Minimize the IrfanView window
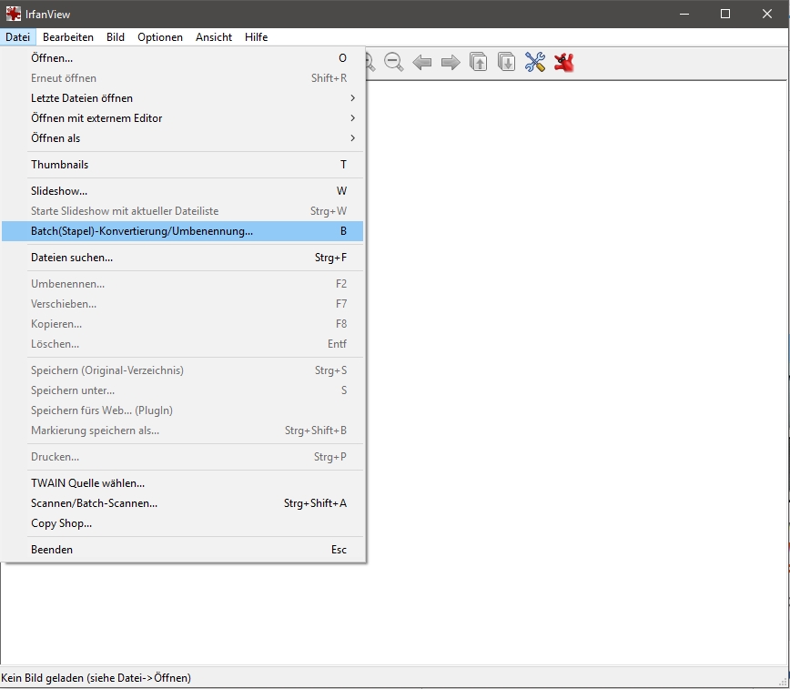Image resolution: width=790 pixels, height=689 pixels. click(x=684, y=14)
